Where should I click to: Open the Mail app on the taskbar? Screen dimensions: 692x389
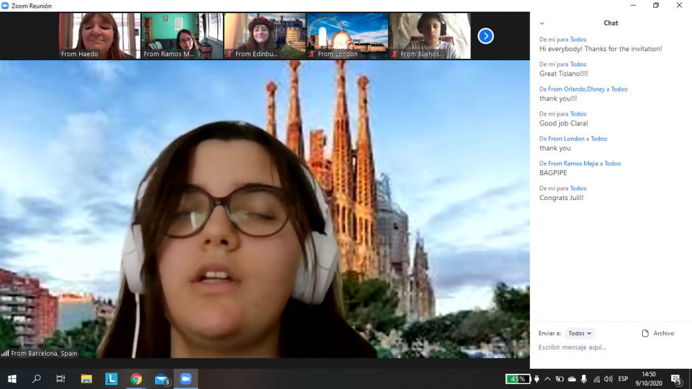tap(161, 379)
